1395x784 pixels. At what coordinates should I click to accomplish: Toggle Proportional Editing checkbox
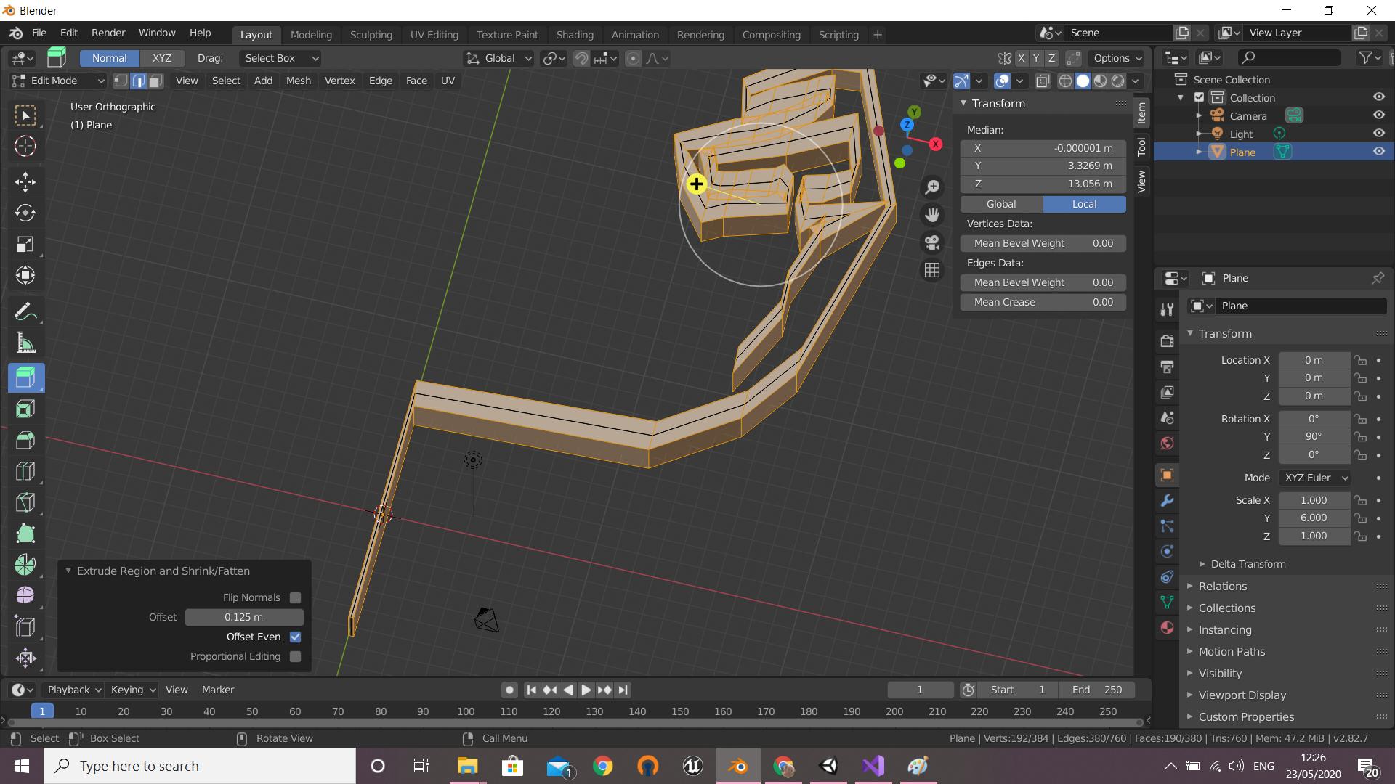pos(295,656)
